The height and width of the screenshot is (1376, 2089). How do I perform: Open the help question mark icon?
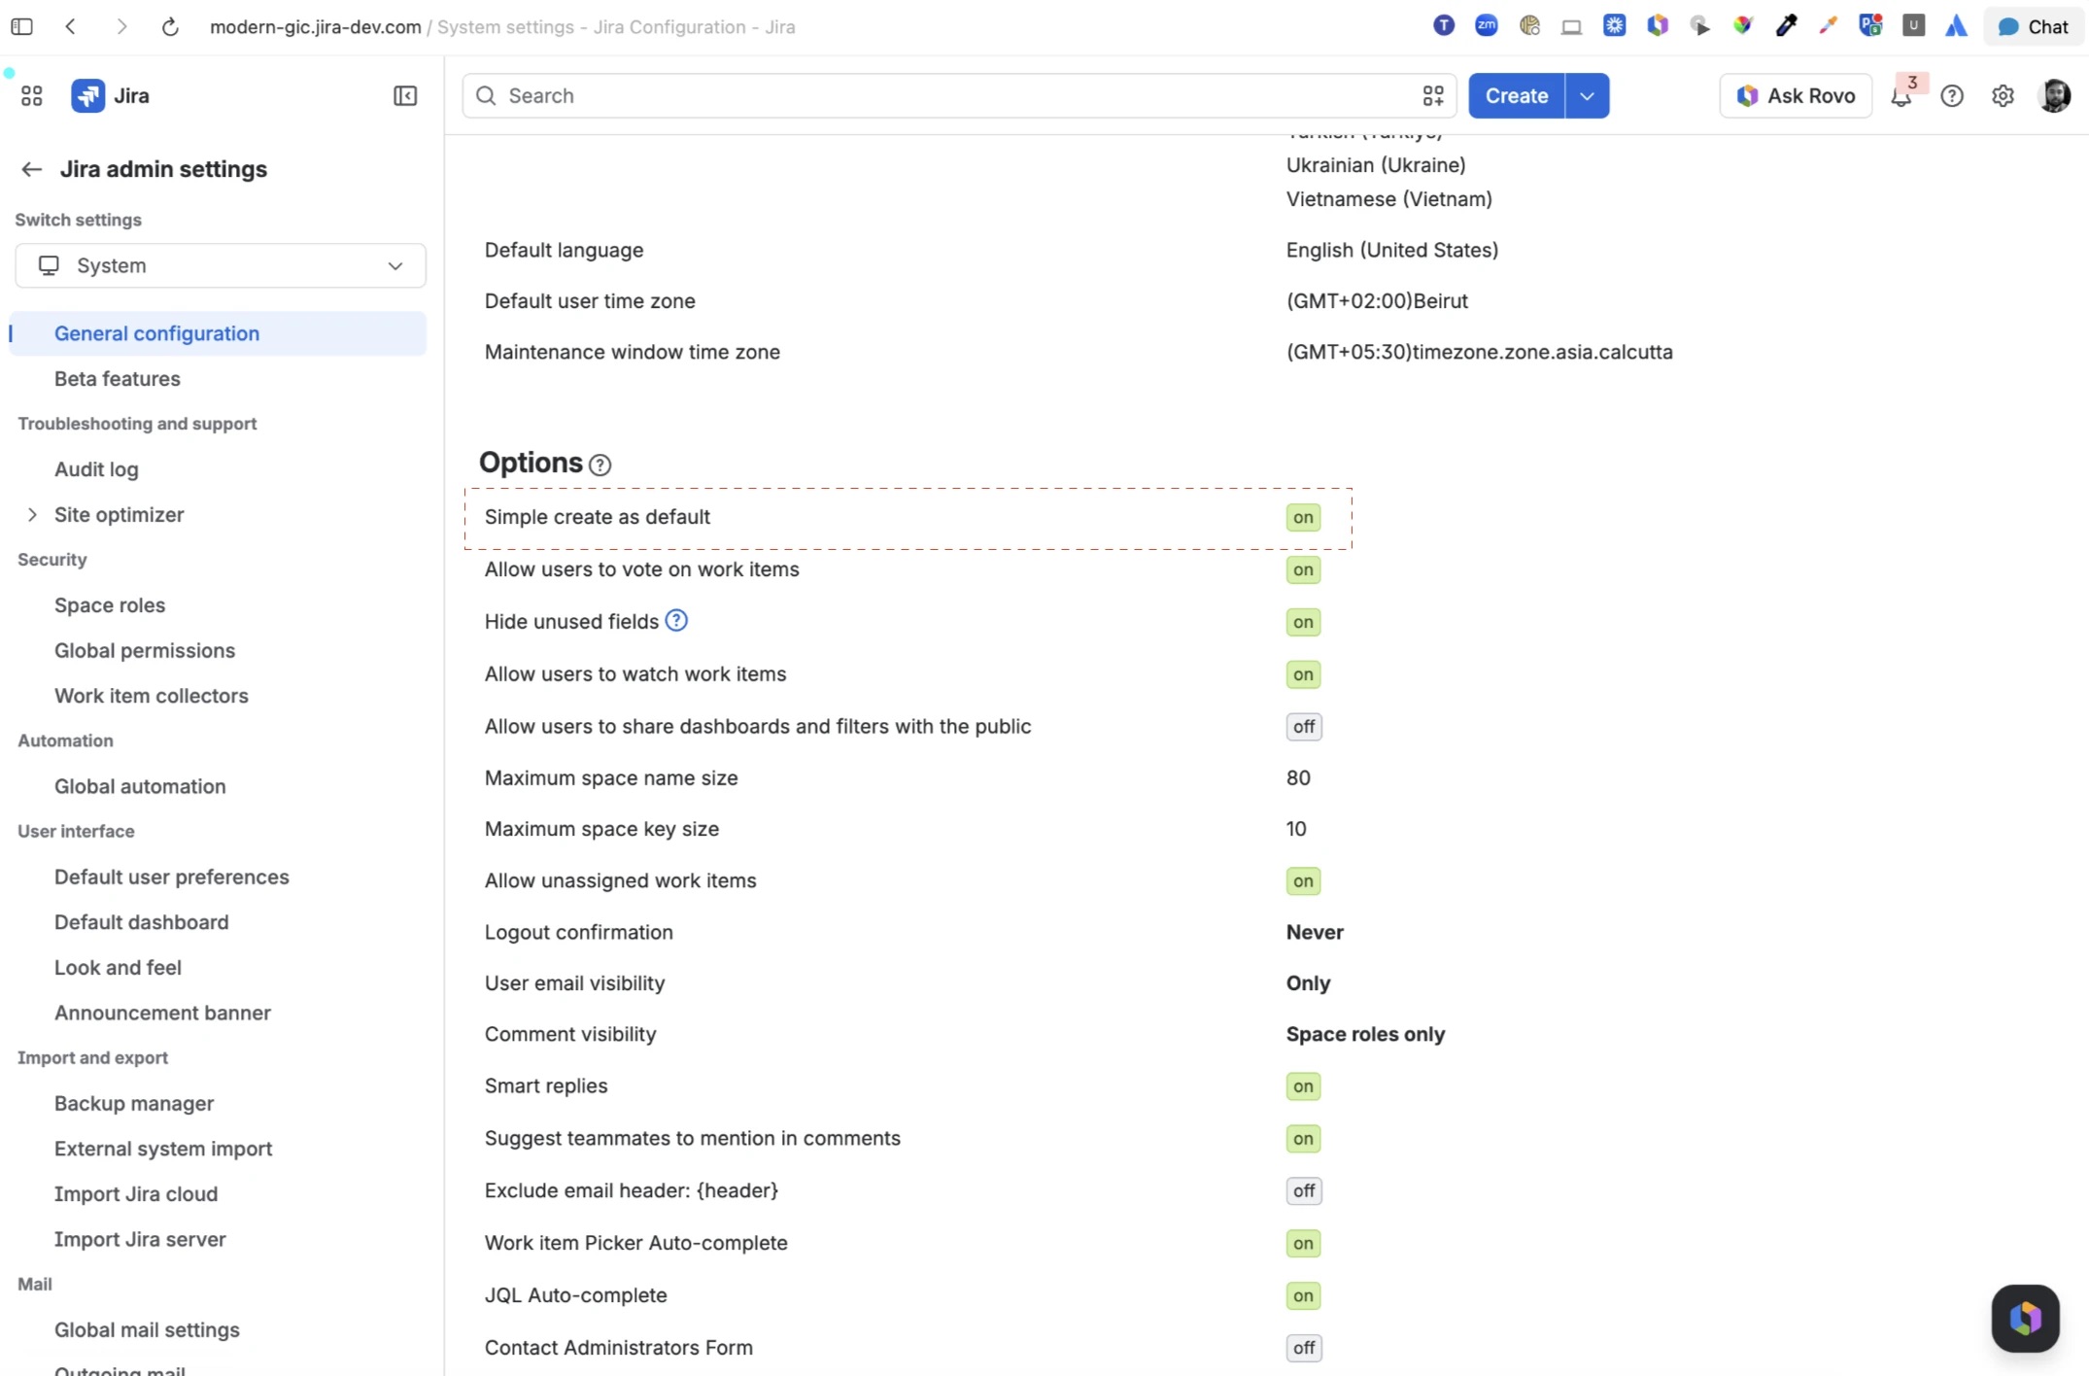click(1952, 95)
